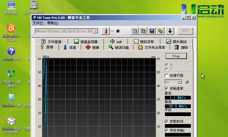Click the maximum speed 59.9 MB/s value

click(x=178, y=106)
